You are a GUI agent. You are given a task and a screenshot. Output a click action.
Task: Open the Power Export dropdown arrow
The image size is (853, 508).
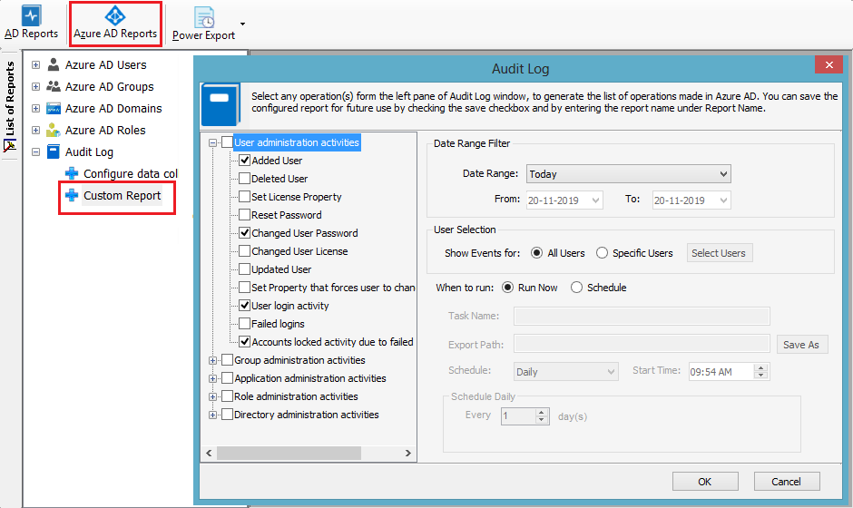tap(242, 24)
